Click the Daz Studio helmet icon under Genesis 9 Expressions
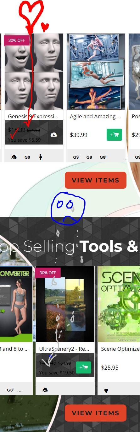140x432 pixels. [14, 157]
